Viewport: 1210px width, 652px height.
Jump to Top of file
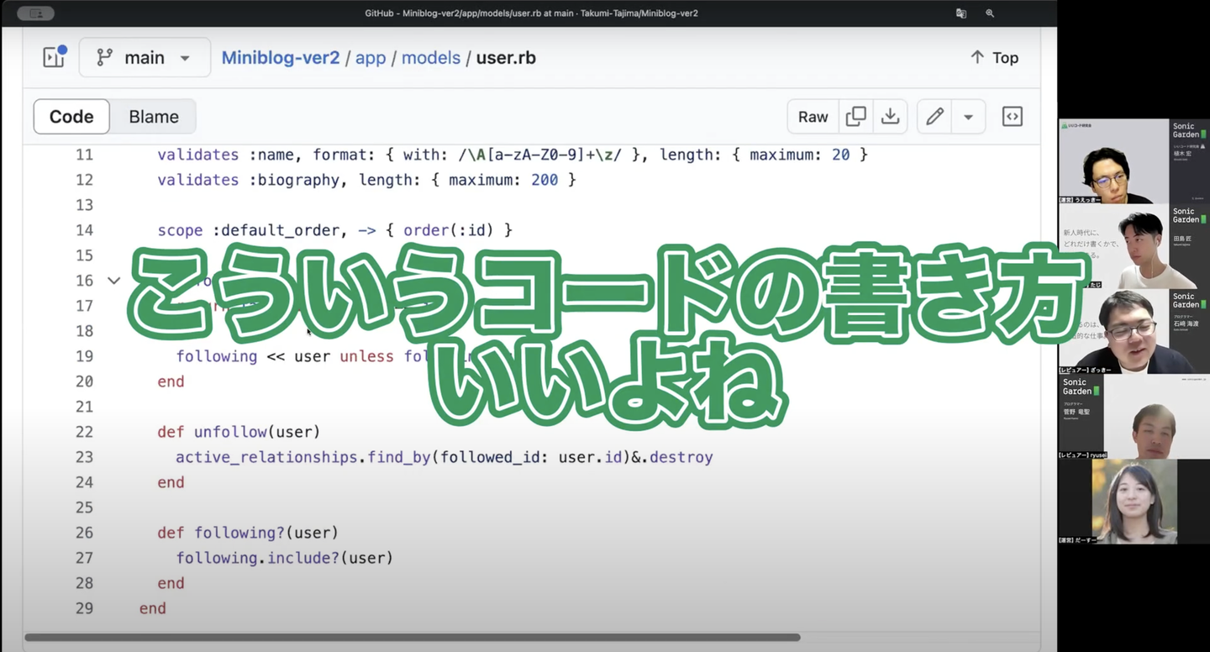point(994,58)
